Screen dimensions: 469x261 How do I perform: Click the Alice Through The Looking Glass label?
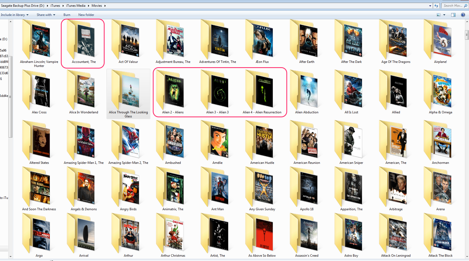coord(128,114)
